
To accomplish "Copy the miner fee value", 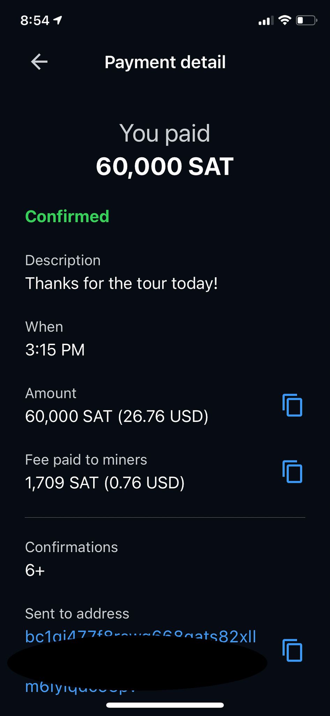I will coord(292,472).
